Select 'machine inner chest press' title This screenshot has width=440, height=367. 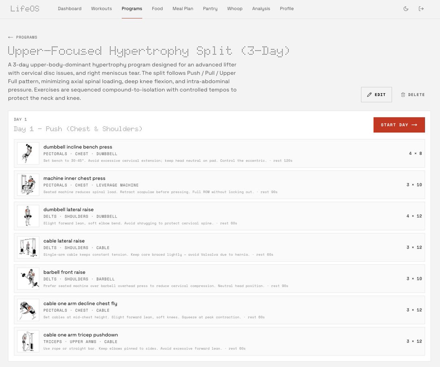click(x=74, y=178)
